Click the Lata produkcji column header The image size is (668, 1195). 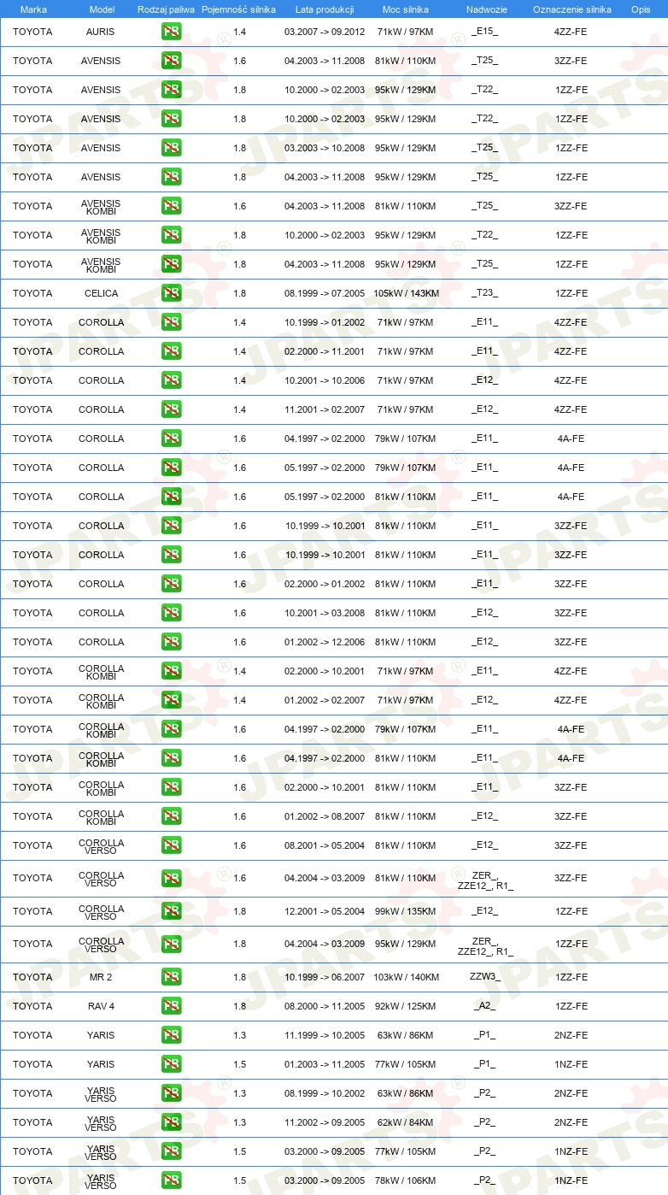pos(325,9)
